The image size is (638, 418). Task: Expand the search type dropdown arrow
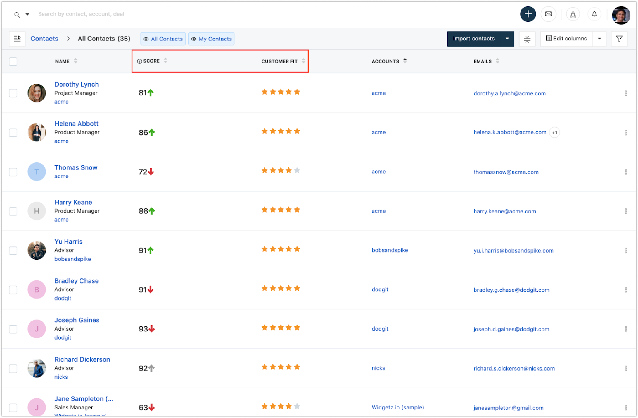(x=27, y=14)
